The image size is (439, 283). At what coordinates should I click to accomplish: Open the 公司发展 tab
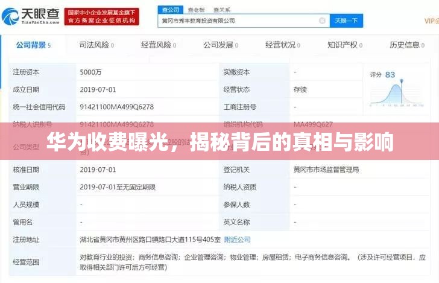click(221, 45)
